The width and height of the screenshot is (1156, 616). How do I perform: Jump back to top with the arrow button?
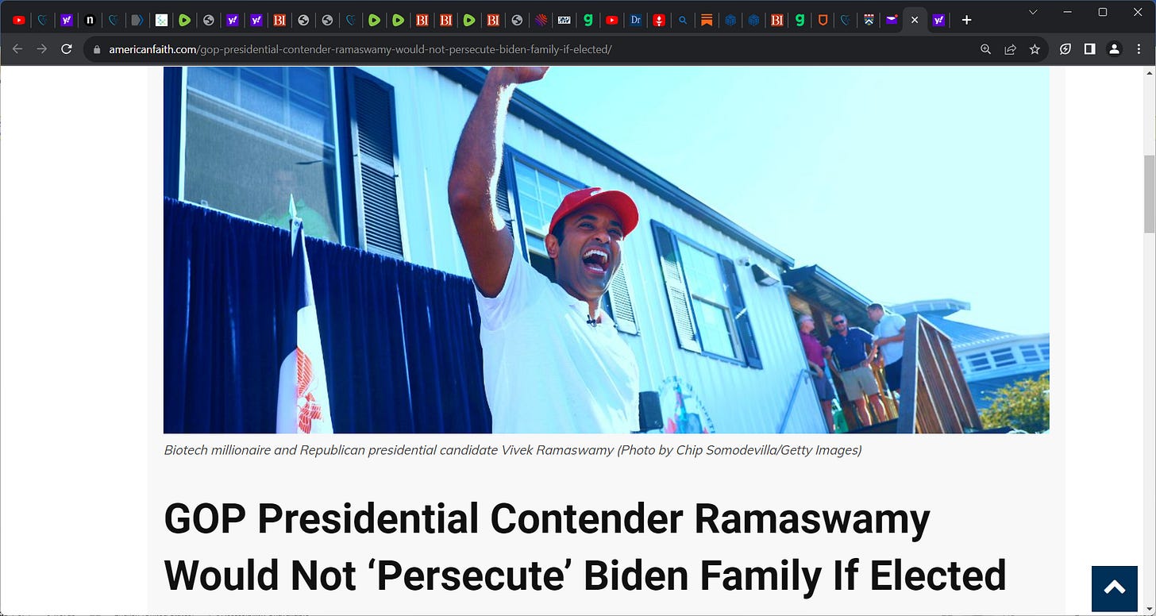click(1115, 588)
